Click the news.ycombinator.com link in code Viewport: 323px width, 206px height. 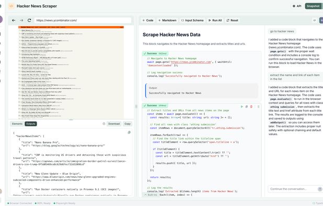click(191, 62)
